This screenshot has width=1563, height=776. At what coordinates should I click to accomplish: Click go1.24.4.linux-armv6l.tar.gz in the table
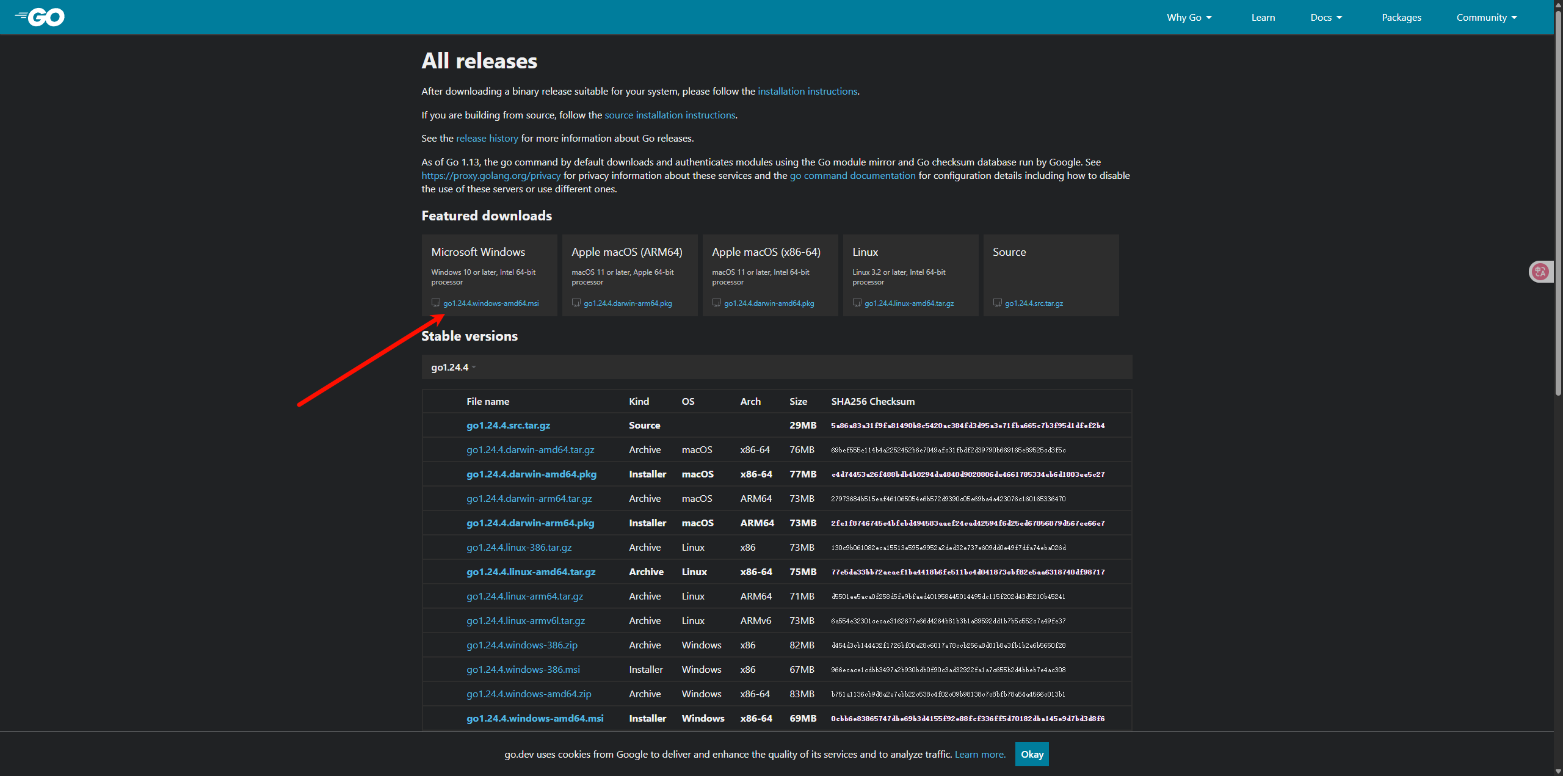coord(525,620)
